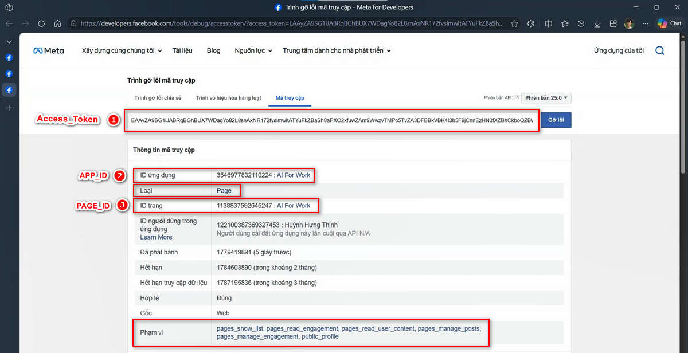The image size is (688, 353).
Task: Expand Trung tâm dành cho nhà phát triển
Action: coord(337,50)
